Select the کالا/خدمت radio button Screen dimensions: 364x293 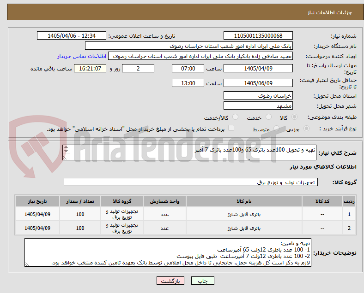[x=236, y=117]
